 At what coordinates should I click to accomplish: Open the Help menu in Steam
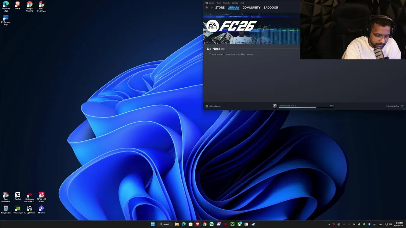coord(242,3)
